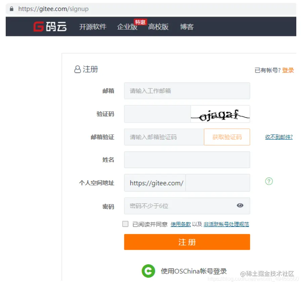Image resolution: width=302 pixels, height=285 pixels.
Task: Open 企业版 from the top navigation
Action: 127,27
